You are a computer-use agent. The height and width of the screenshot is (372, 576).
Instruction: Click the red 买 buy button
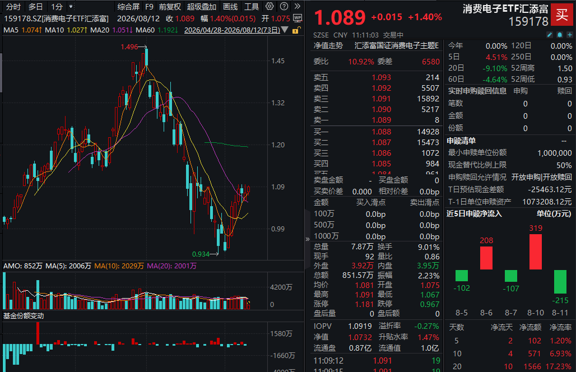tap(561, 15)
